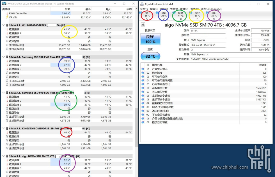Click the lightning bolt icon beside VR VIN

[7, 17]
